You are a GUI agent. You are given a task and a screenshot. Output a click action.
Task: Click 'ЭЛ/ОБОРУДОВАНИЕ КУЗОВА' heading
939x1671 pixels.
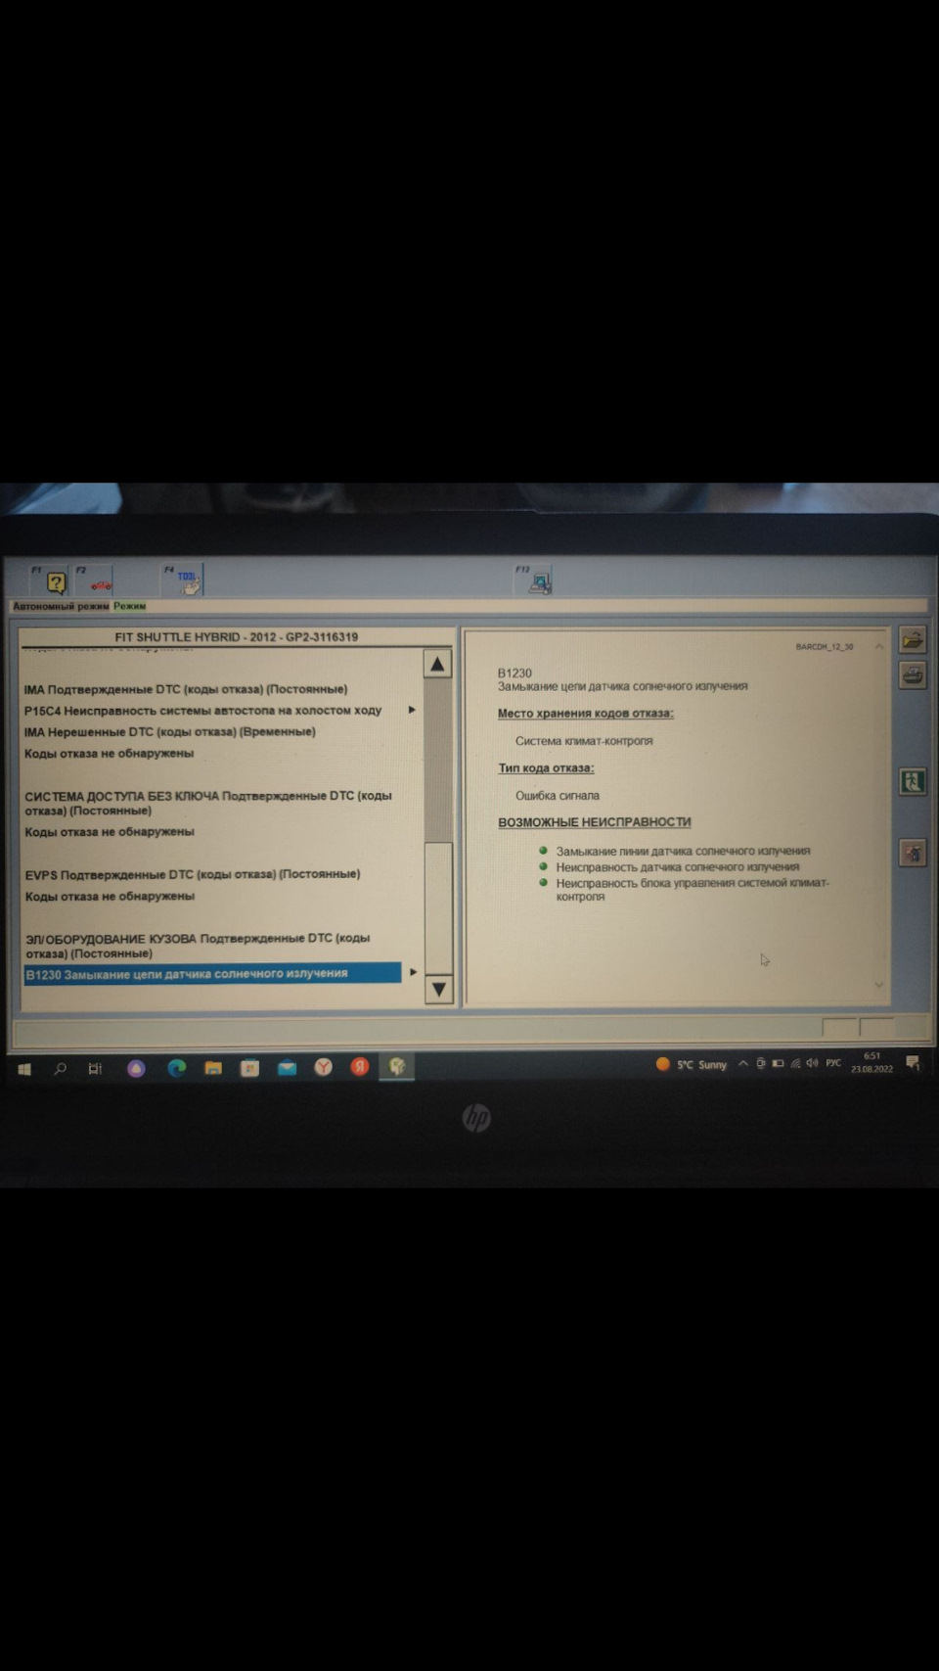(x=198, y=946)
